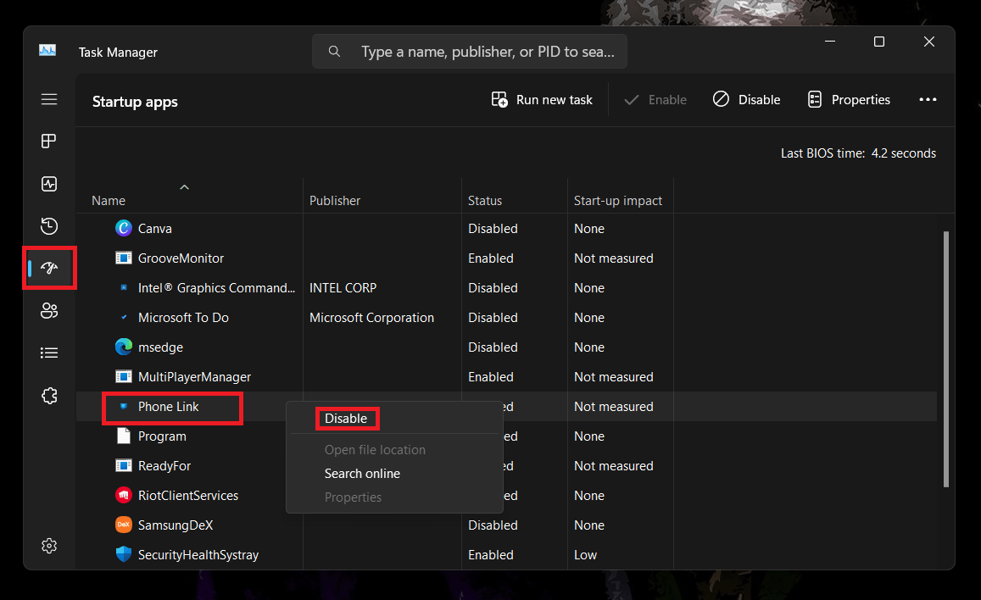Image resolution: width=981 pixels, height=600 pixels.
Task: Select Intel® Graphics Command row name
Action: click(216, 287)
